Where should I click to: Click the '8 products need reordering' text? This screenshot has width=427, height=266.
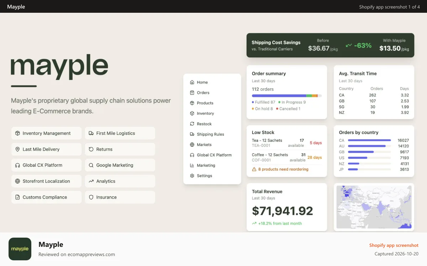pos(283,170)
